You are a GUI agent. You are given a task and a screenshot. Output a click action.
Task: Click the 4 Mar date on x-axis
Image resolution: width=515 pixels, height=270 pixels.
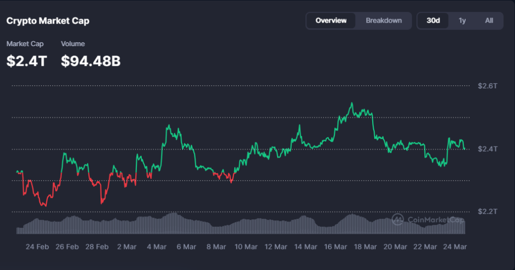[156, 247]
